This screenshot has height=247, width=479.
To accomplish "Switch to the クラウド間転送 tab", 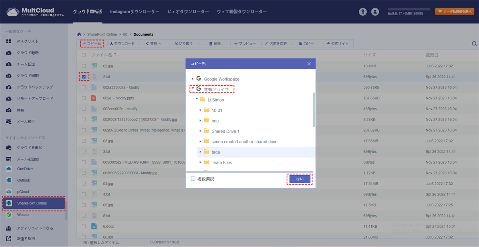I will coord(88,12).
